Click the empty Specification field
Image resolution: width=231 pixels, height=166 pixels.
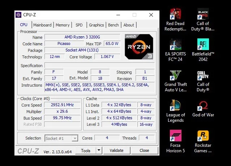point(99,65)
